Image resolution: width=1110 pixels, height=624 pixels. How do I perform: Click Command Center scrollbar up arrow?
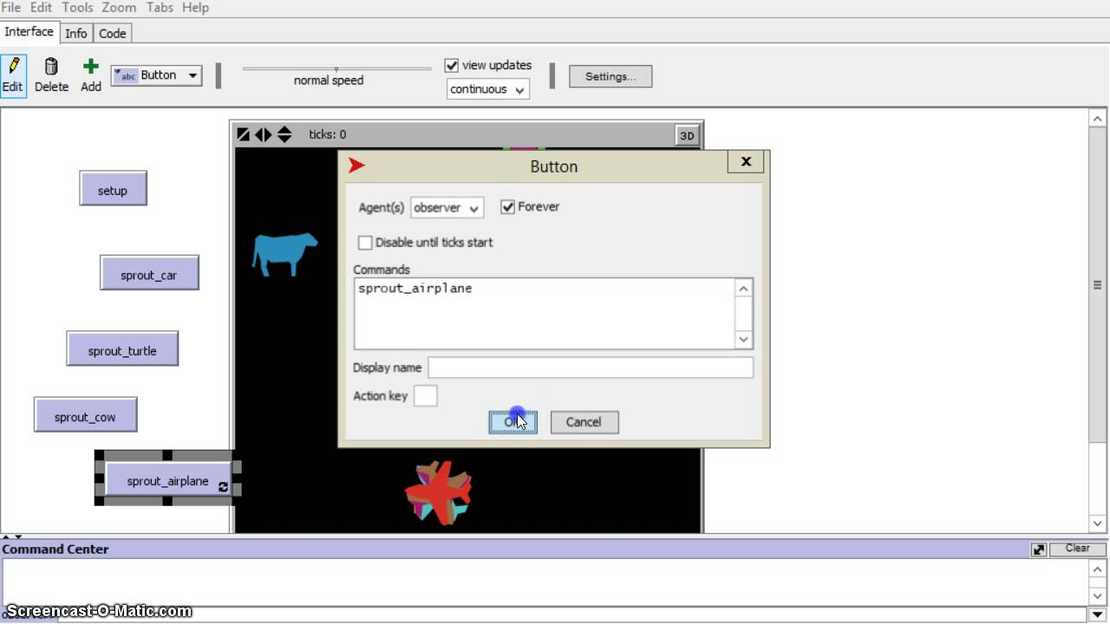1098,569
